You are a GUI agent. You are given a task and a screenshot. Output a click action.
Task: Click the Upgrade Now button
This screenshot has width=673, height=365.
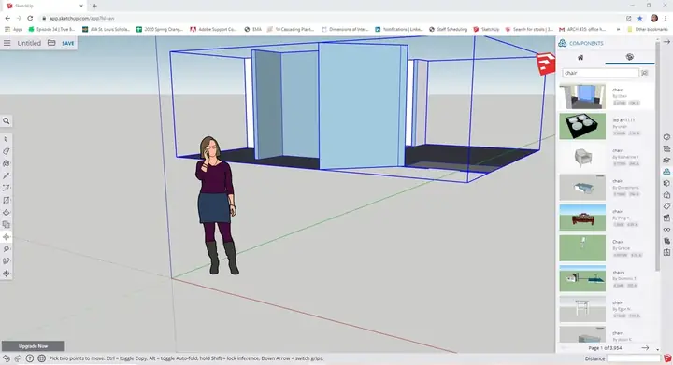pos(33,346)
